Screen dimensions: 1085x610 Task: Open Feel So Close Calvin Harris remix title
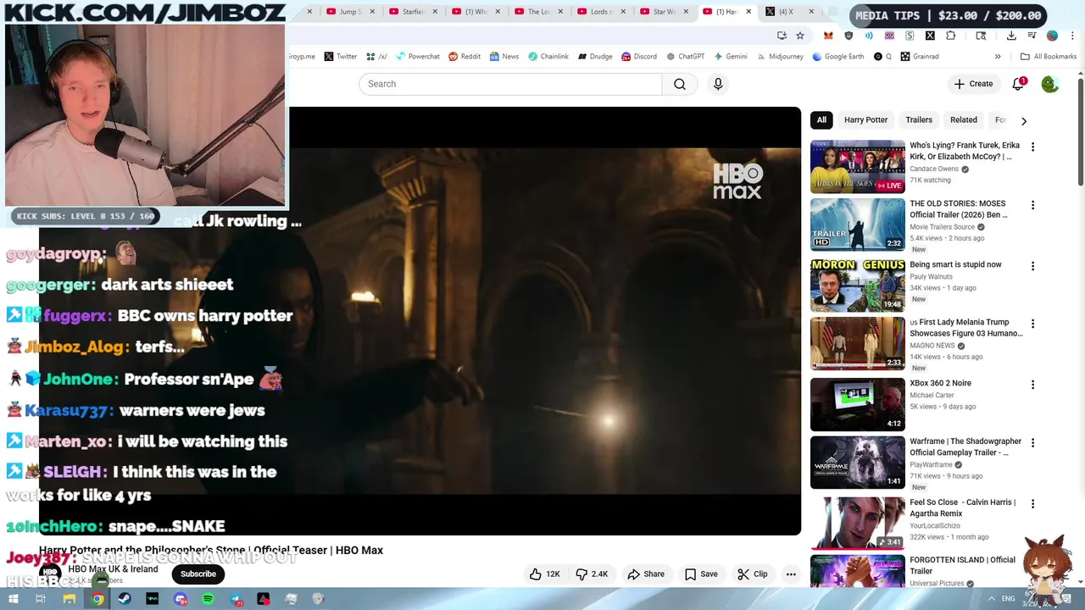pos(962,507)
